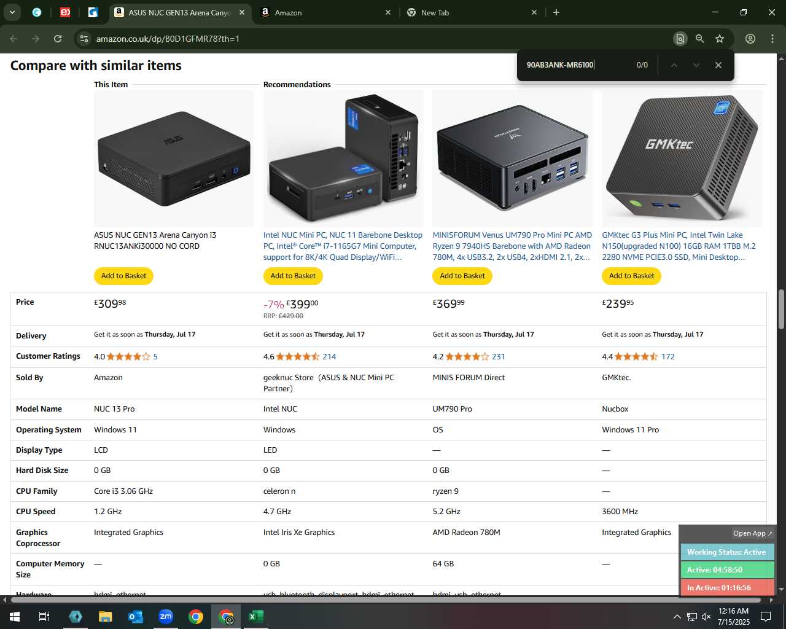786x629 pixels.
Task: Click the address bar URL
Action: point(168,39)
